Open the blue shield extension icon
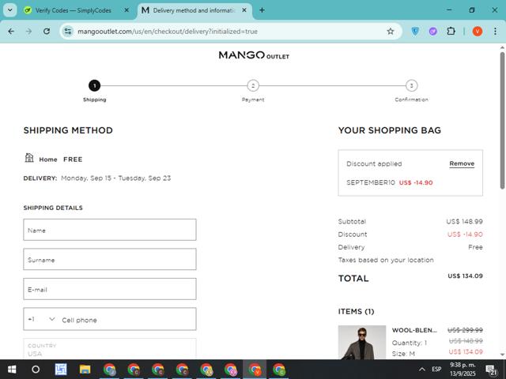506x379 pixels. point(415,32)
